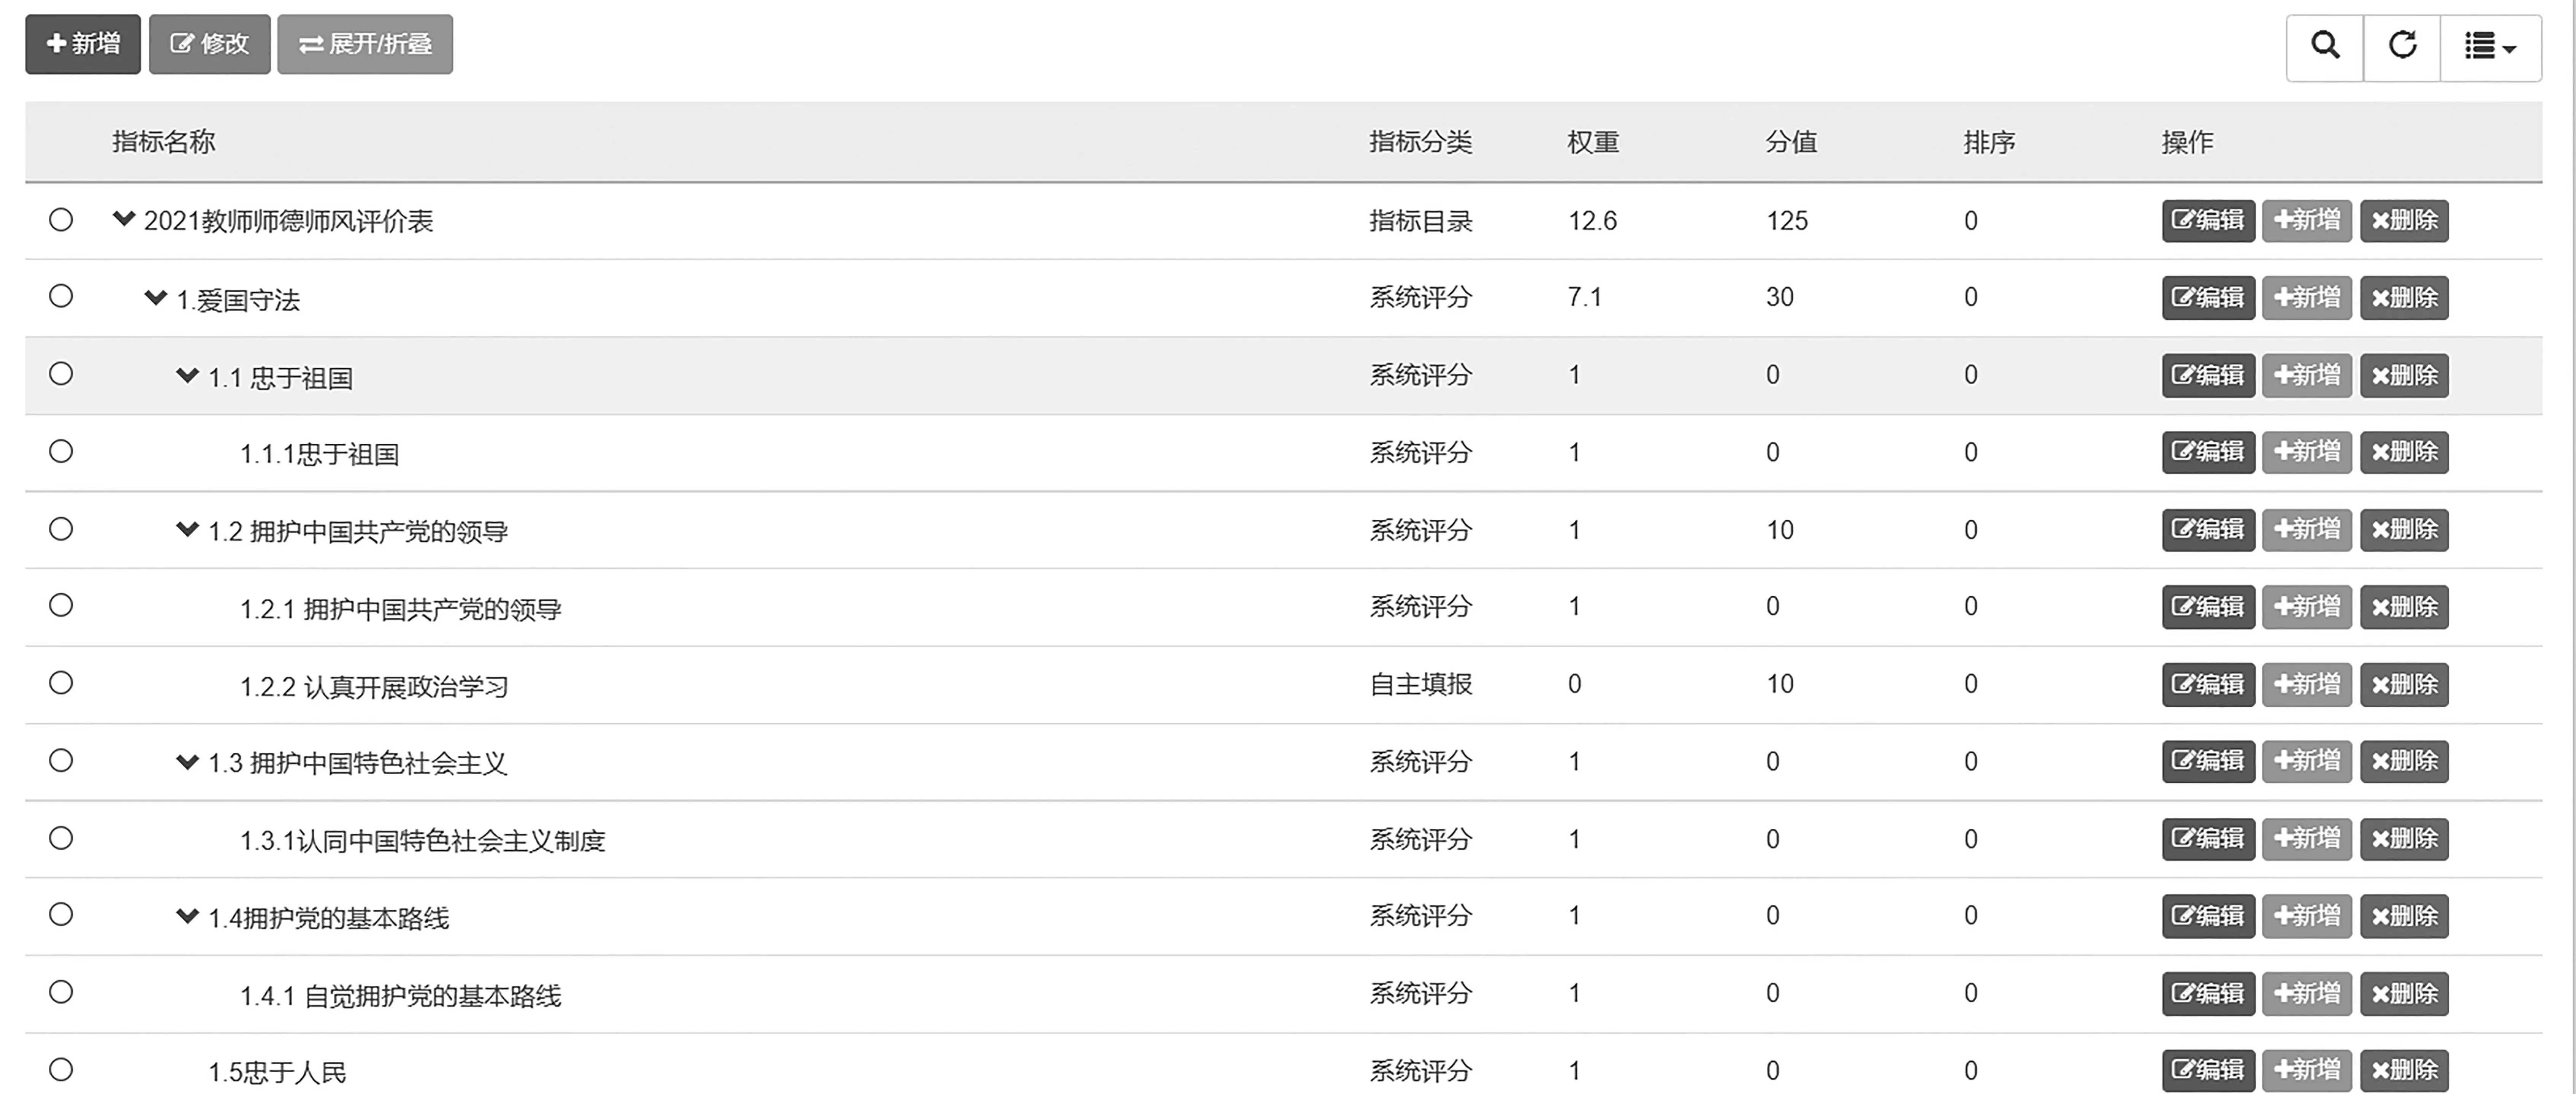Click the 指标名称 column header
Viewport: 2576px width, 1094px height.
pos(164,142)
